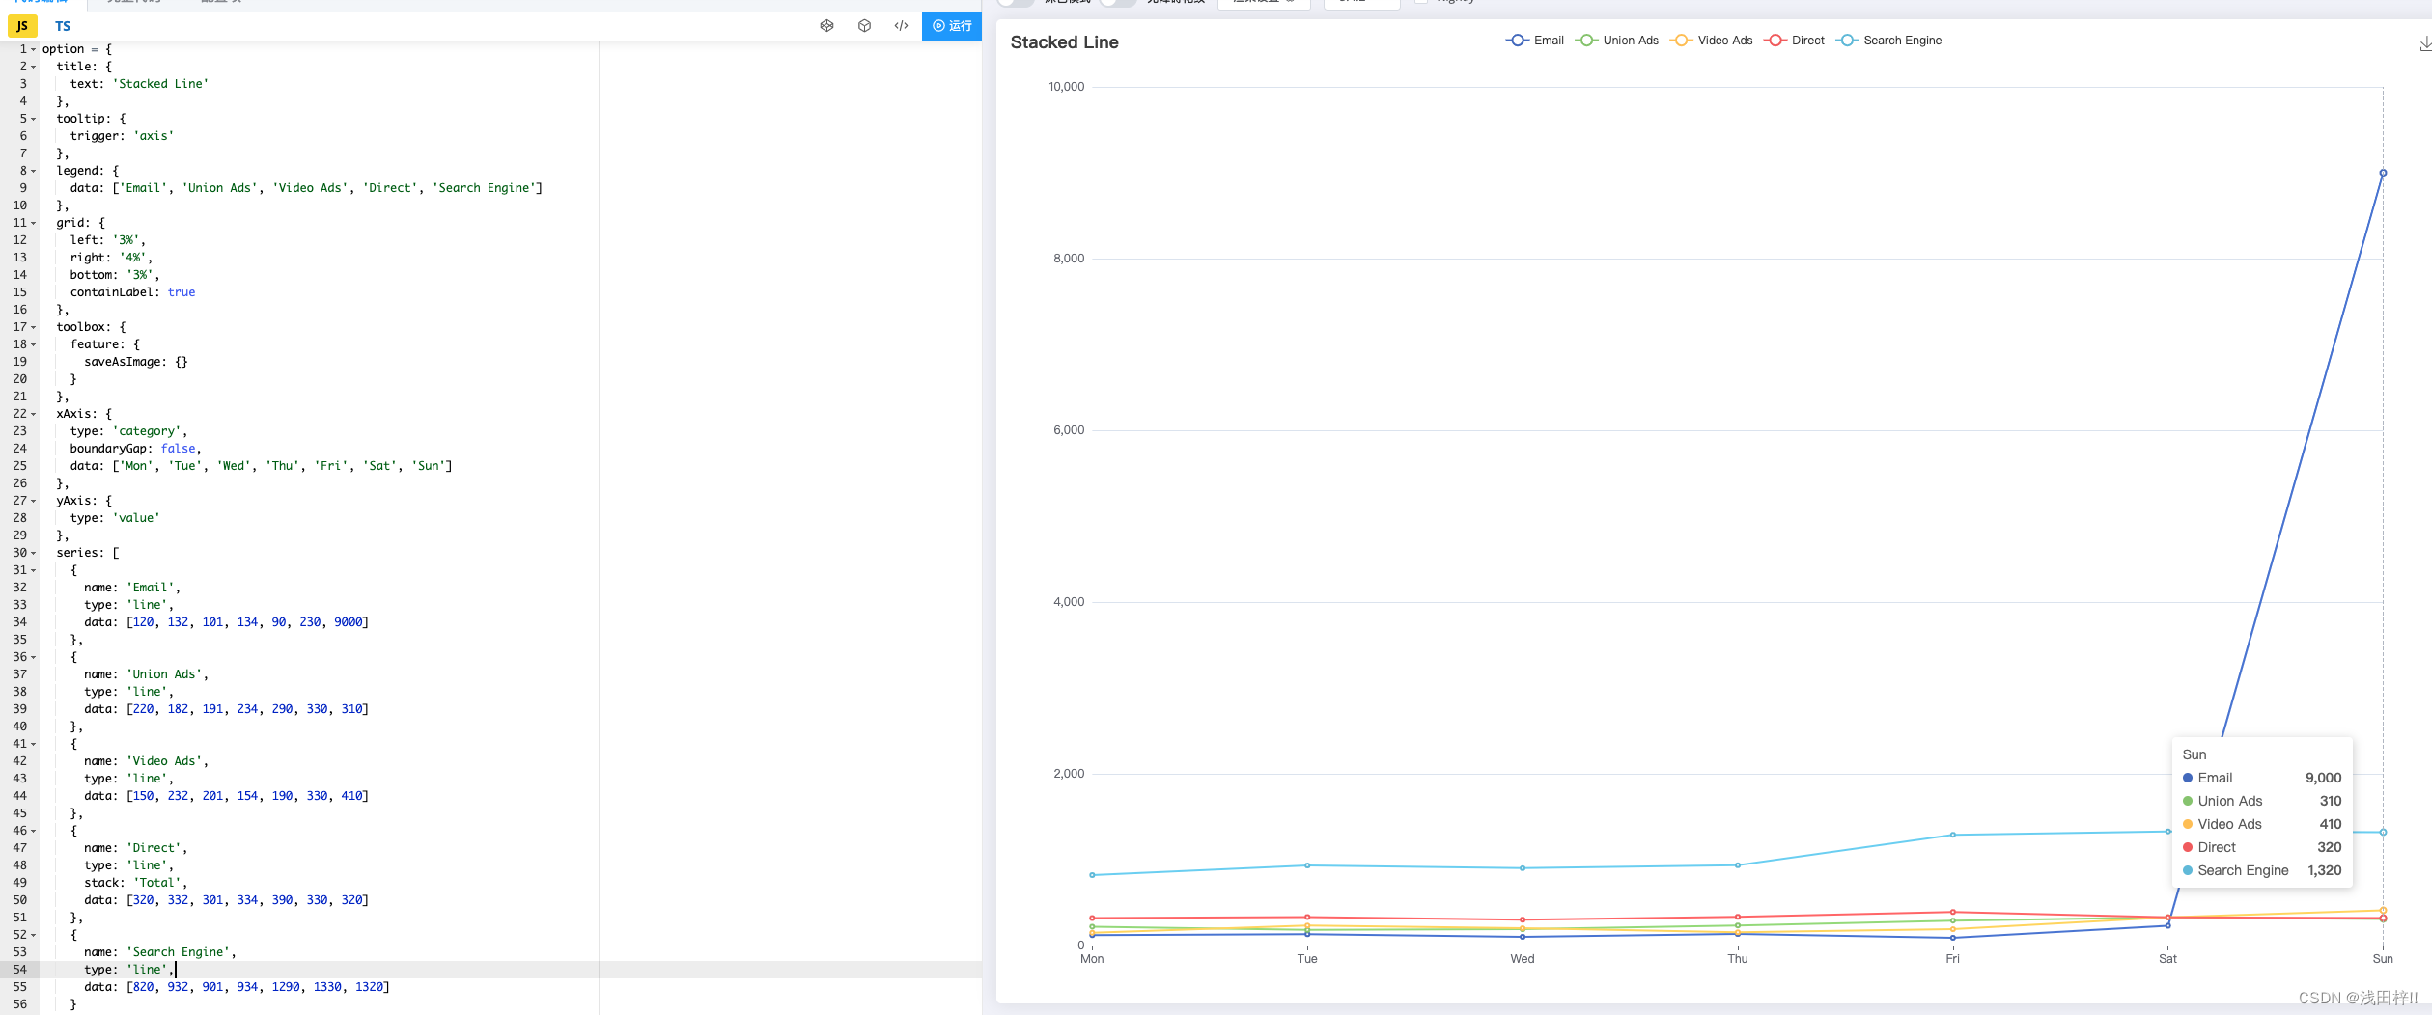Collapse the series array at line 30
This screenshot has height=1015, width=2432.
click(x=33, y=552)
